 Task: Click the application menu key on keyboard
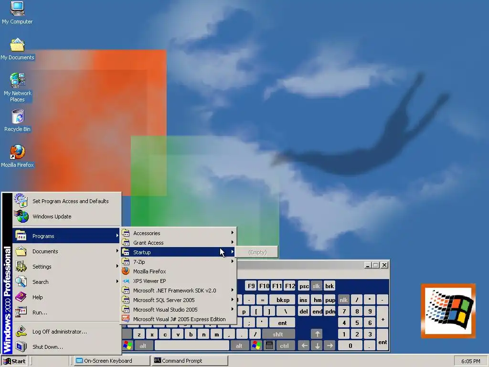(x=269, y=345)
